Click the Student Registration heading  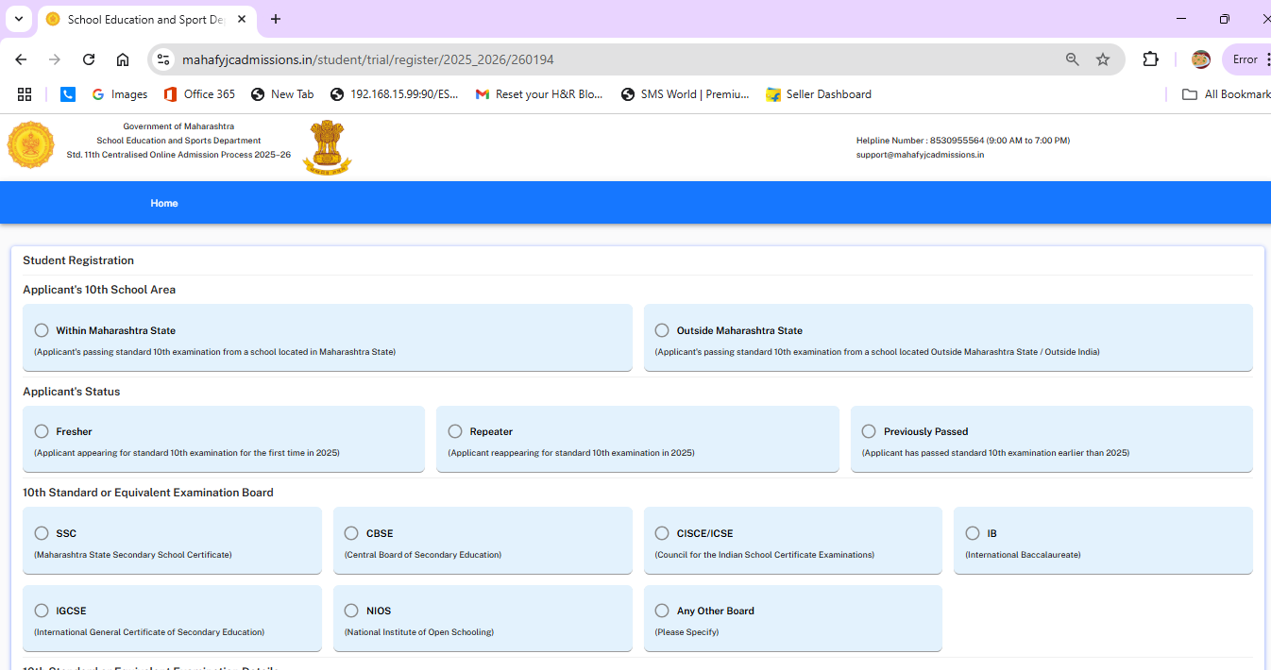coord(78,260)
